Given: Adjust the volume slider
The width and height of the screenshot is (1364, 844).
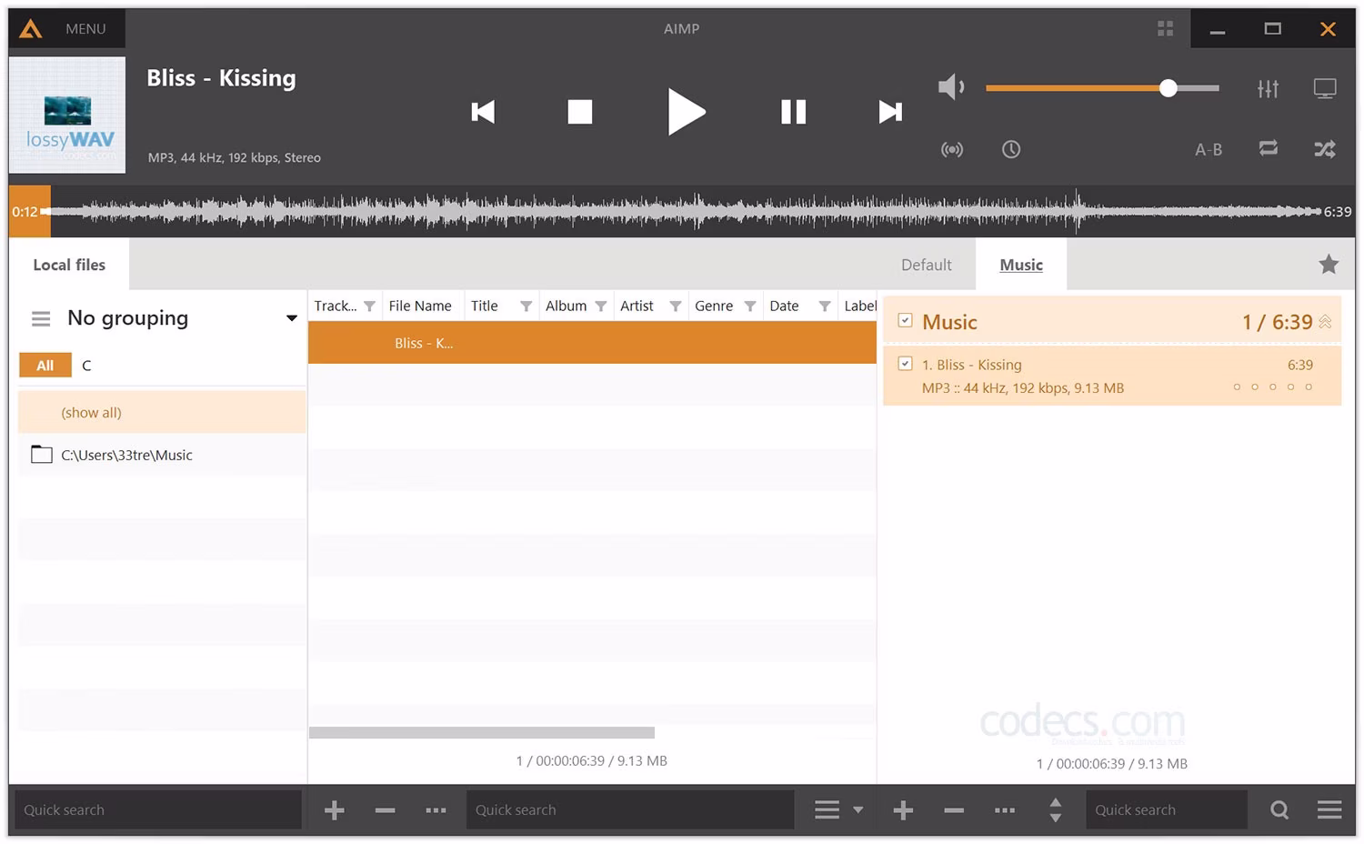Looking at the screenshot, I should pos(1102,88).
